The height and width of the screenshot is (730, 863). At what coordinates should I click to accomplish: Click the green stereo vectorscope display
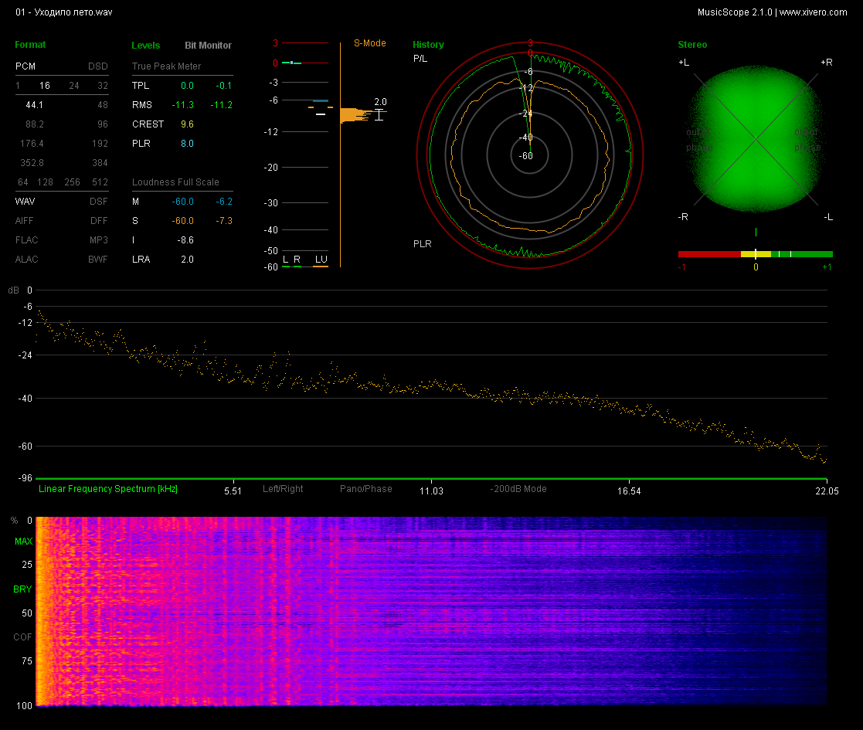(x=756, y=139)
